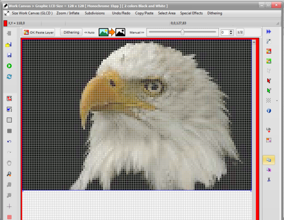Click the blue floppy disk save icon
284x220 pixels.
9,55
